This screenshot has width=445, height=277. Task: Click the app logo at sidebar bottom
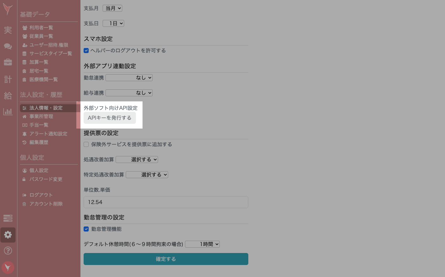click(8, 267)
